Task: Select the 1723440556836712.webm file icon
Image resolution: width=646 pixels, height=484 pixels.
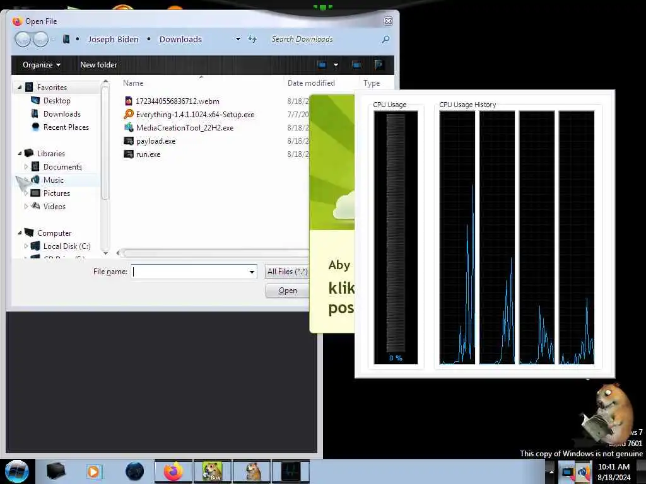Action: tap(129, 101)
